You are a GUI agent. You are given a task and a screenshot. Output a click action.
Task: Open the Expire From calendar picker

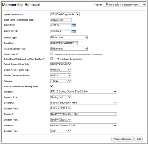pos(74,25)
